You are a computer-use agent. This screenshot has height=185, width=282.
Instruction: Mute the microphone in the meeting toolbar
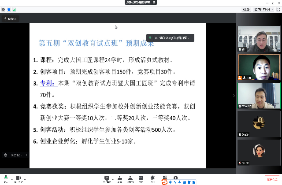click(6, 178)
